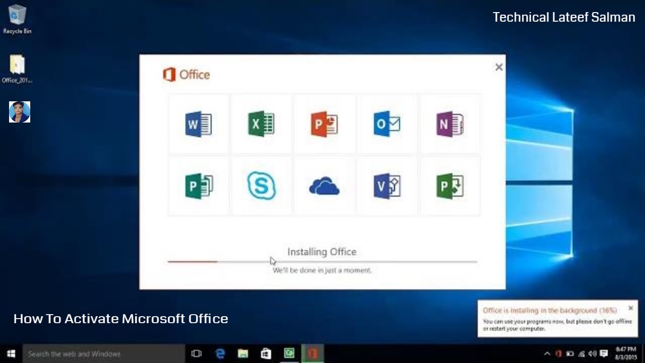Open the Windows Store taskbar icon
This screenshot has width=645, height=363.
pyautogui.click(x=266, y=354)
